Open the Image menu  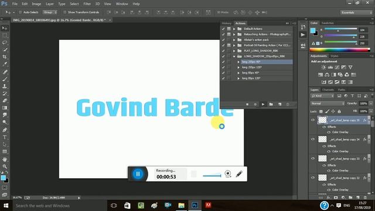pos(36,4)
